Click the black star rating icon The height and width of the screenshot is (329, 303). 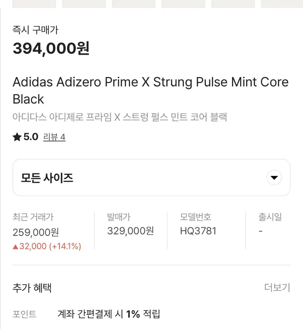[x=17, y=137]
